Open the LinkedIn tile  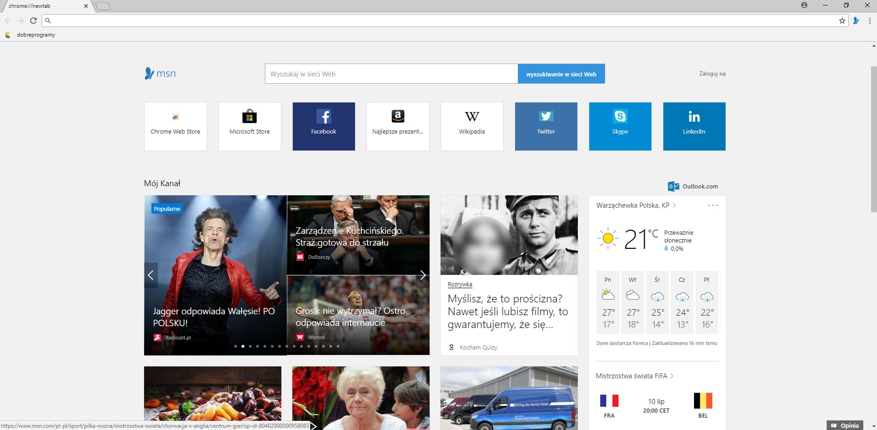point(694,126)
